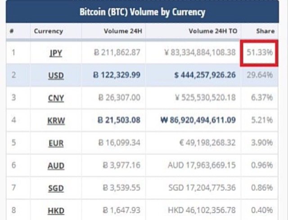
Task: Click the $ 444,257,926.26 volume value
Action: tap(205, 75)
